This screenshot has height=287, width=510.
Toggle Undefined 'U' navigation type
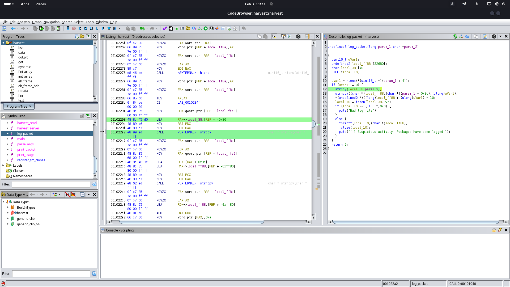(91, 28)
